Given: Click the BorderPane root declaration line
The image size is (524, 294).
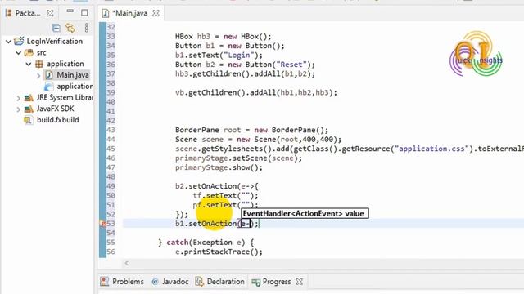Looking at the screenshot, I should point(251,130).
